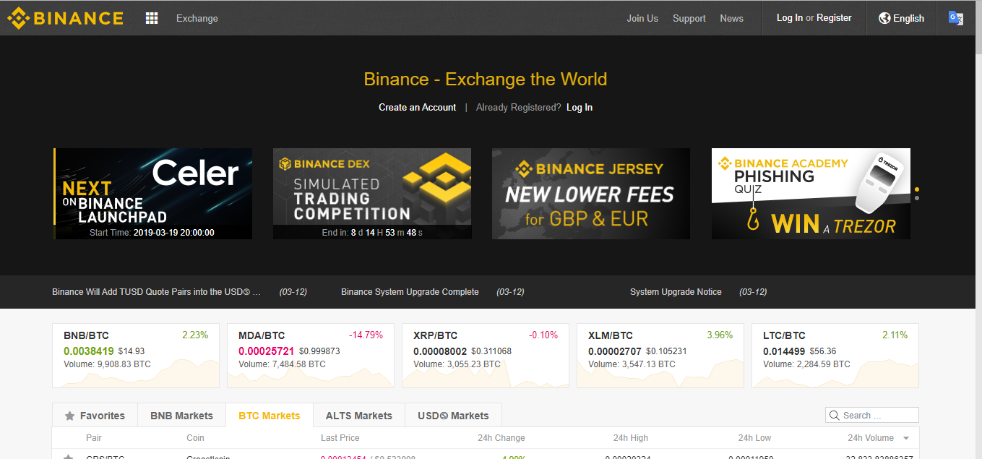Sort by 24h Volume arrow

click(906, 438)
